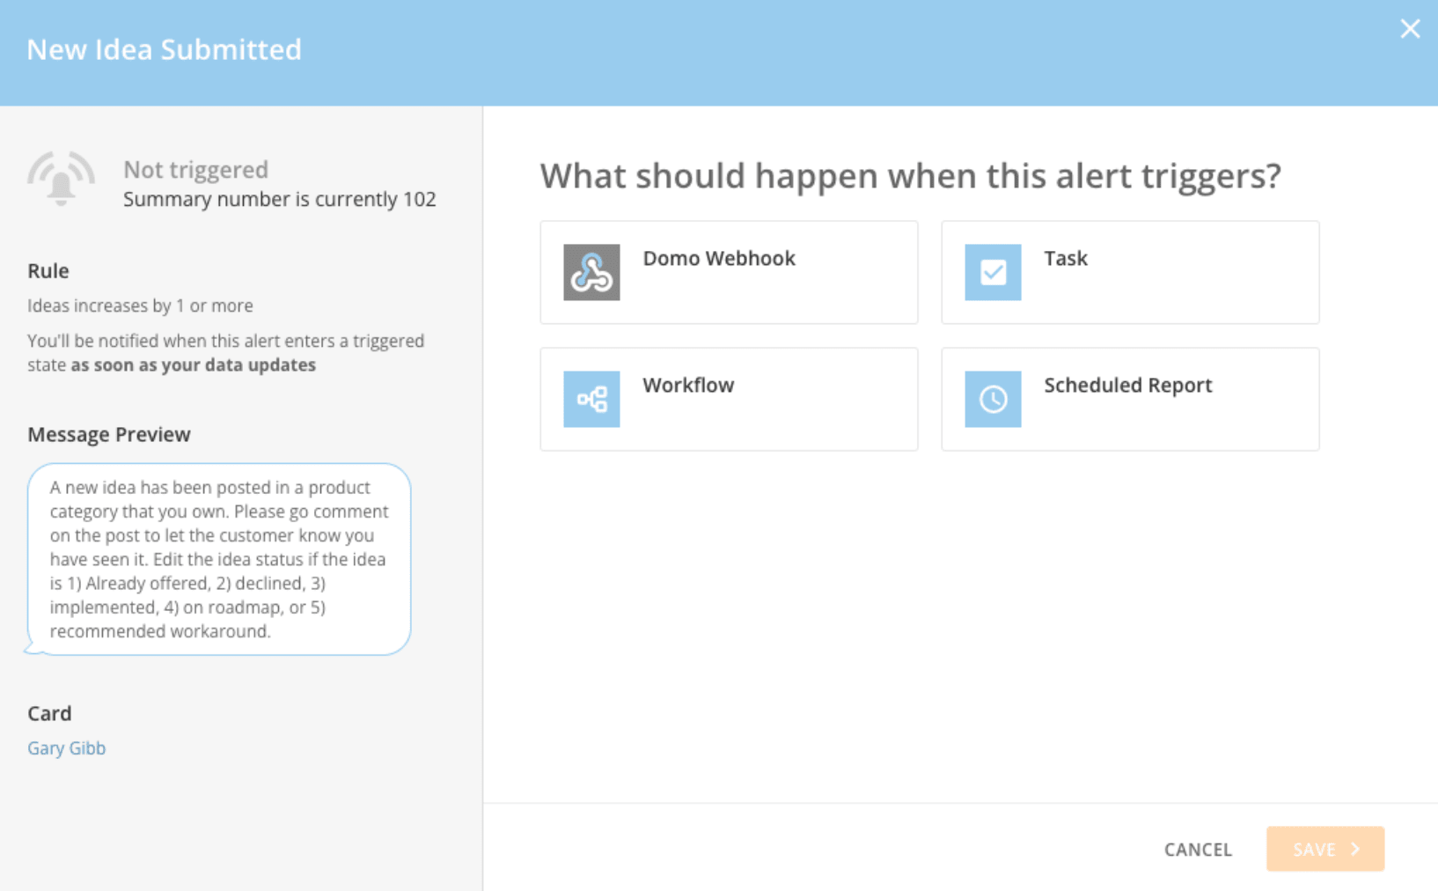Image resolution: width=1438 pixels, height=891 pixels.
Task: Click the 'Message Preview' heading
Action: click(x=109, y=434)
